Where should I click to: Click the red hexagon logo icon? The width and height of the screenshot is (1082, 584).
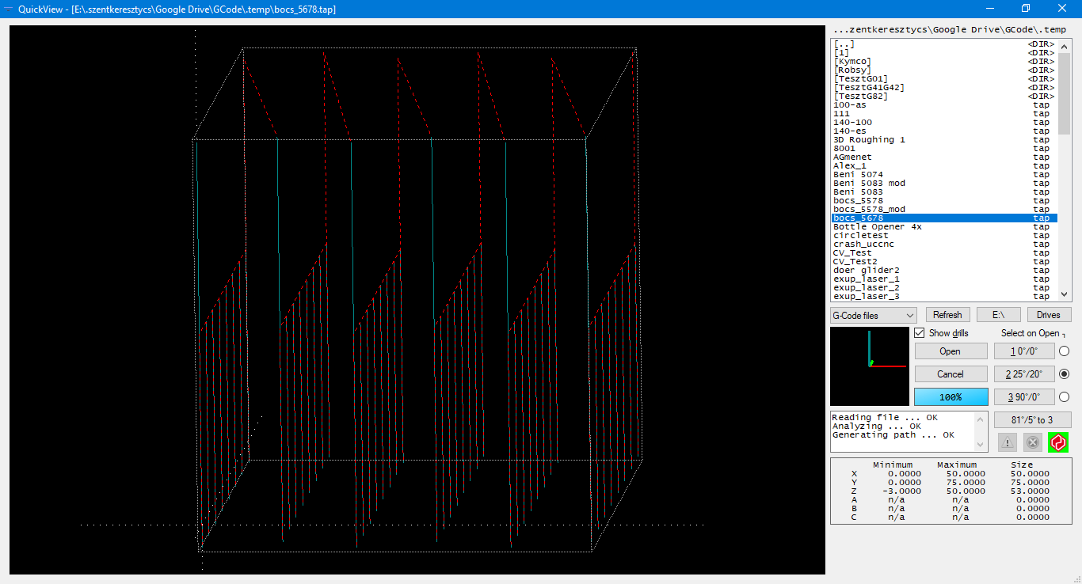1058,442
